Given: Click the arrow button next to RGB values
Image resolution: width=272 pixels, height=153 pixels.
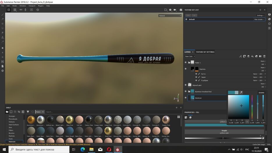Looking at the screenshot, I should (x=247, y=122).
